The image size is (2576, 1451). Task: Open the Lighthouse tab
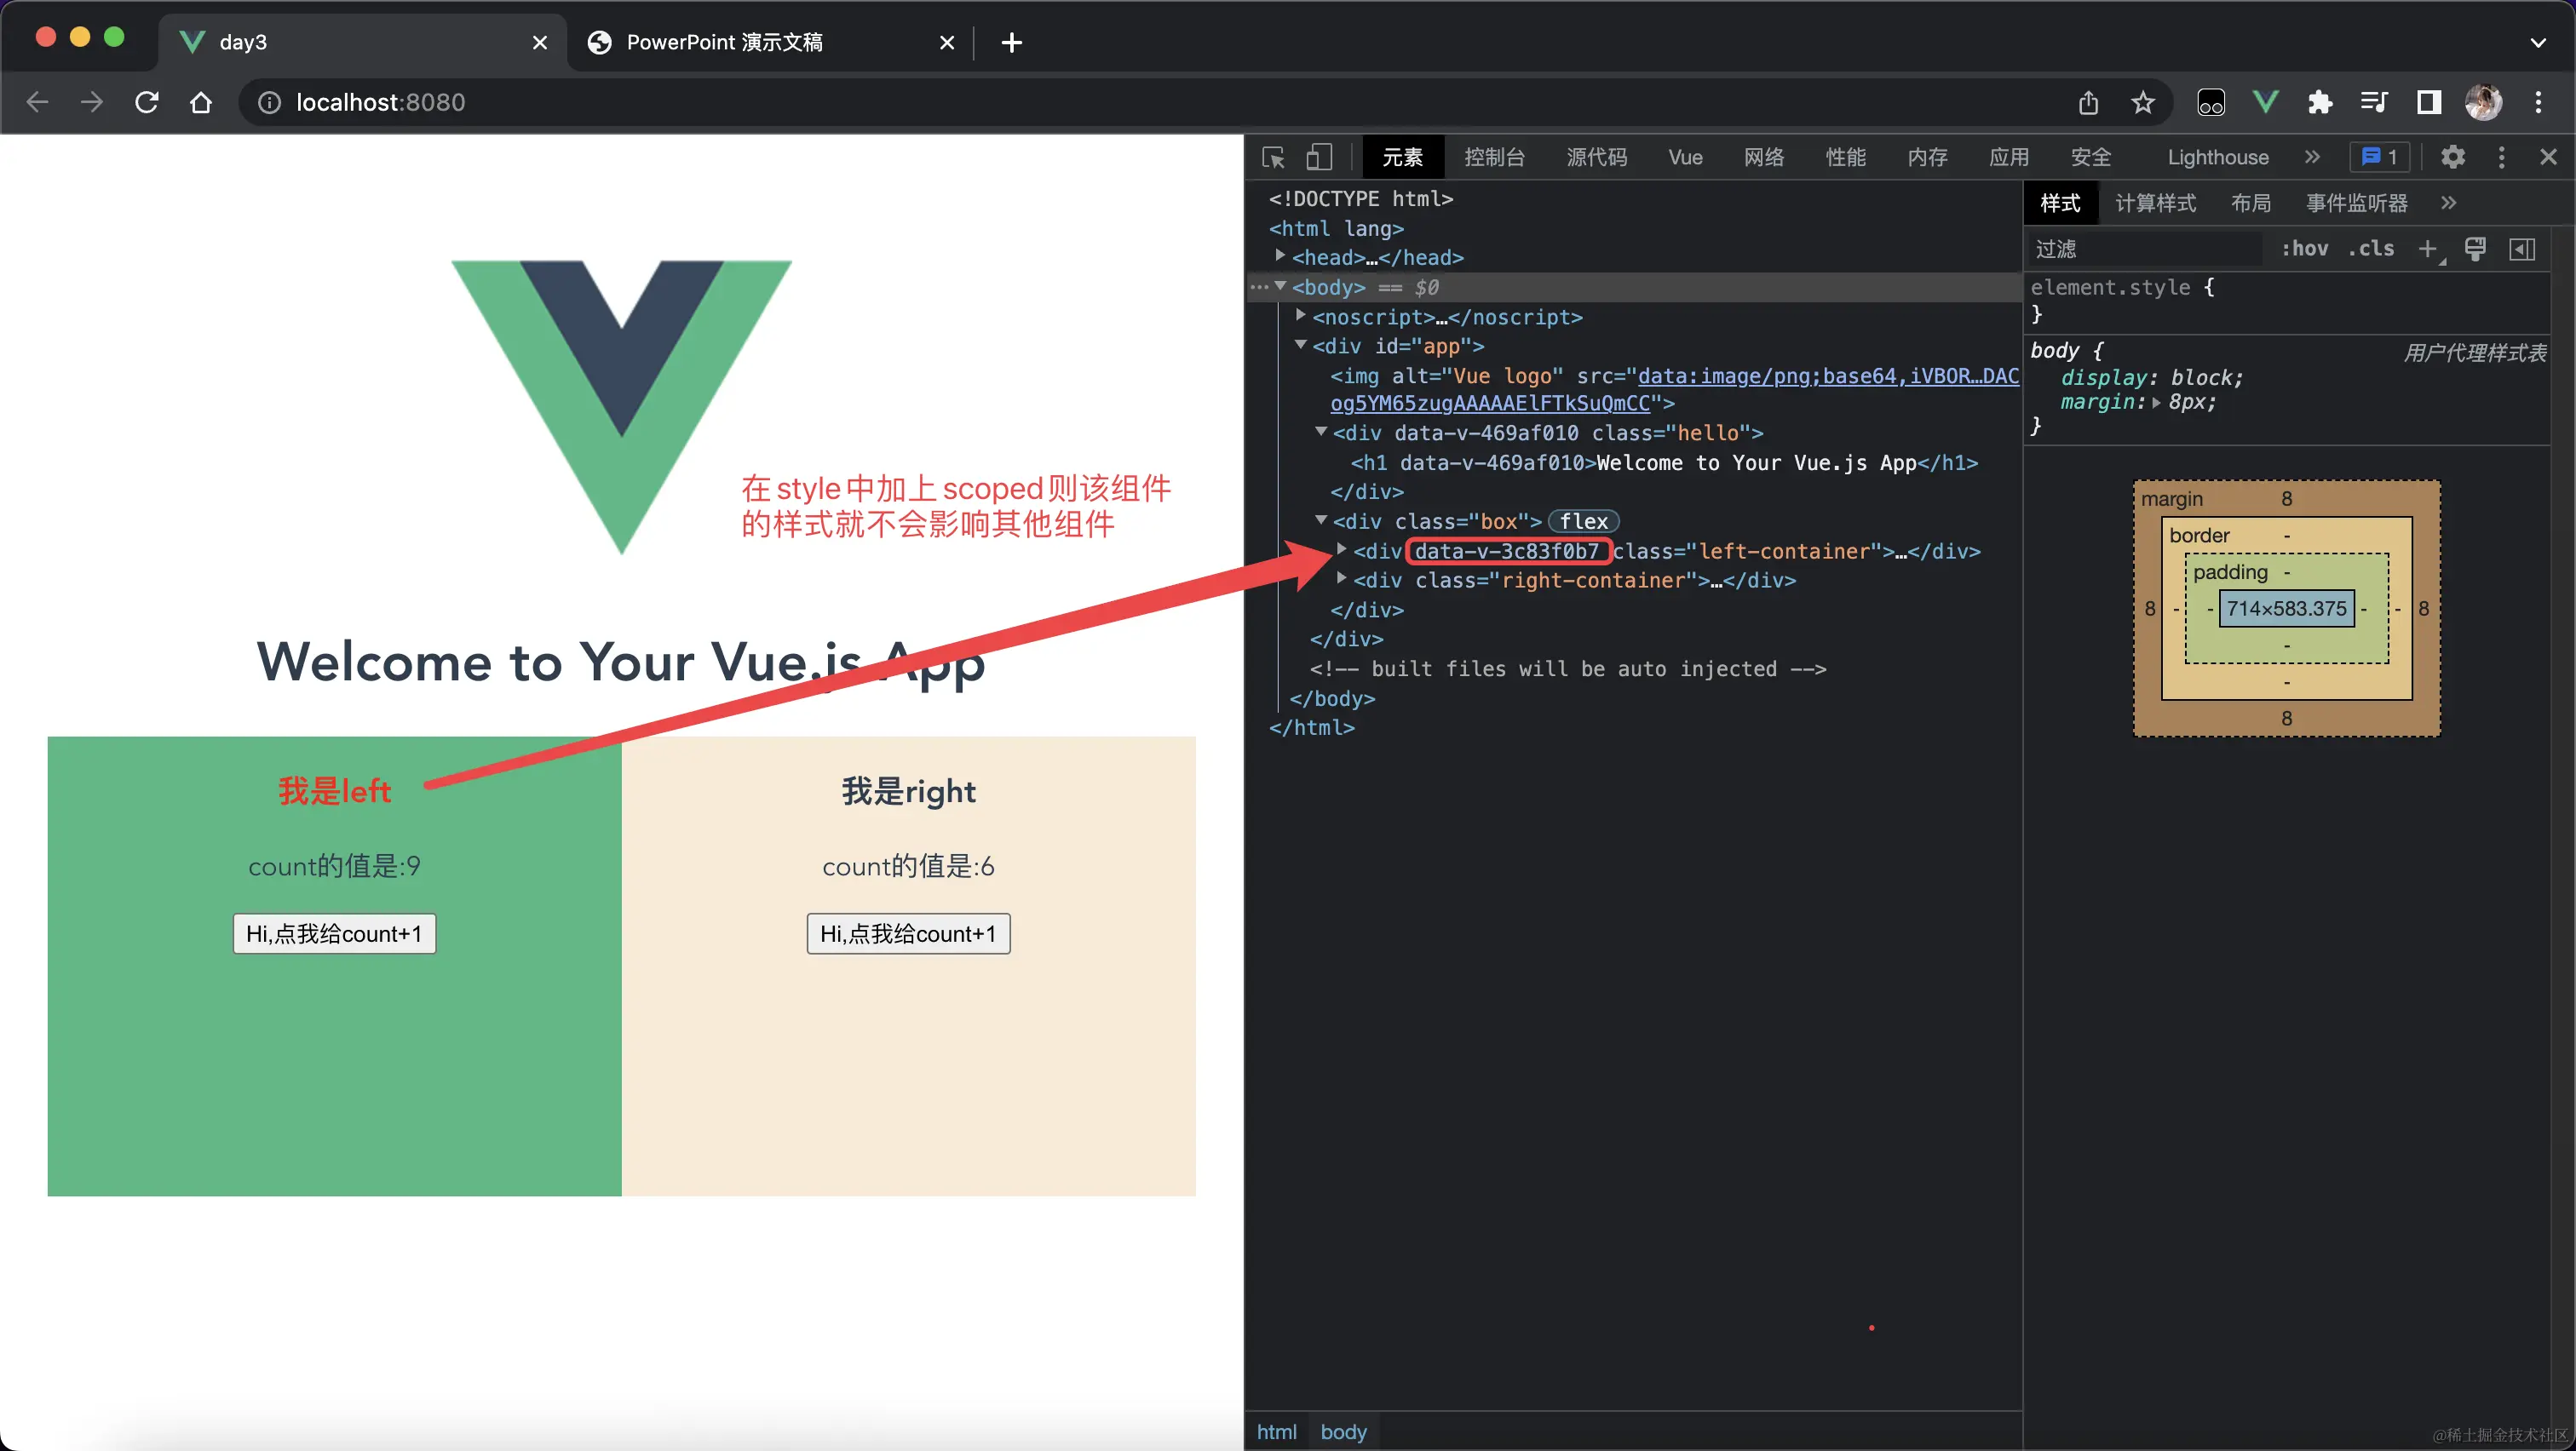click(x=2217, y=157)
